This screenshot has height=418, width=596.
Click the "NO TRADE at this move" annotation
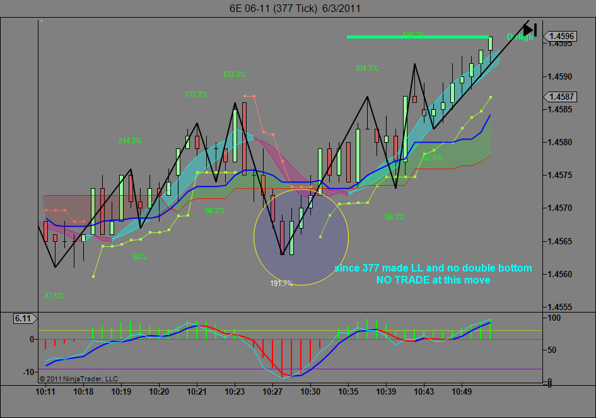[x=433, y=280]
